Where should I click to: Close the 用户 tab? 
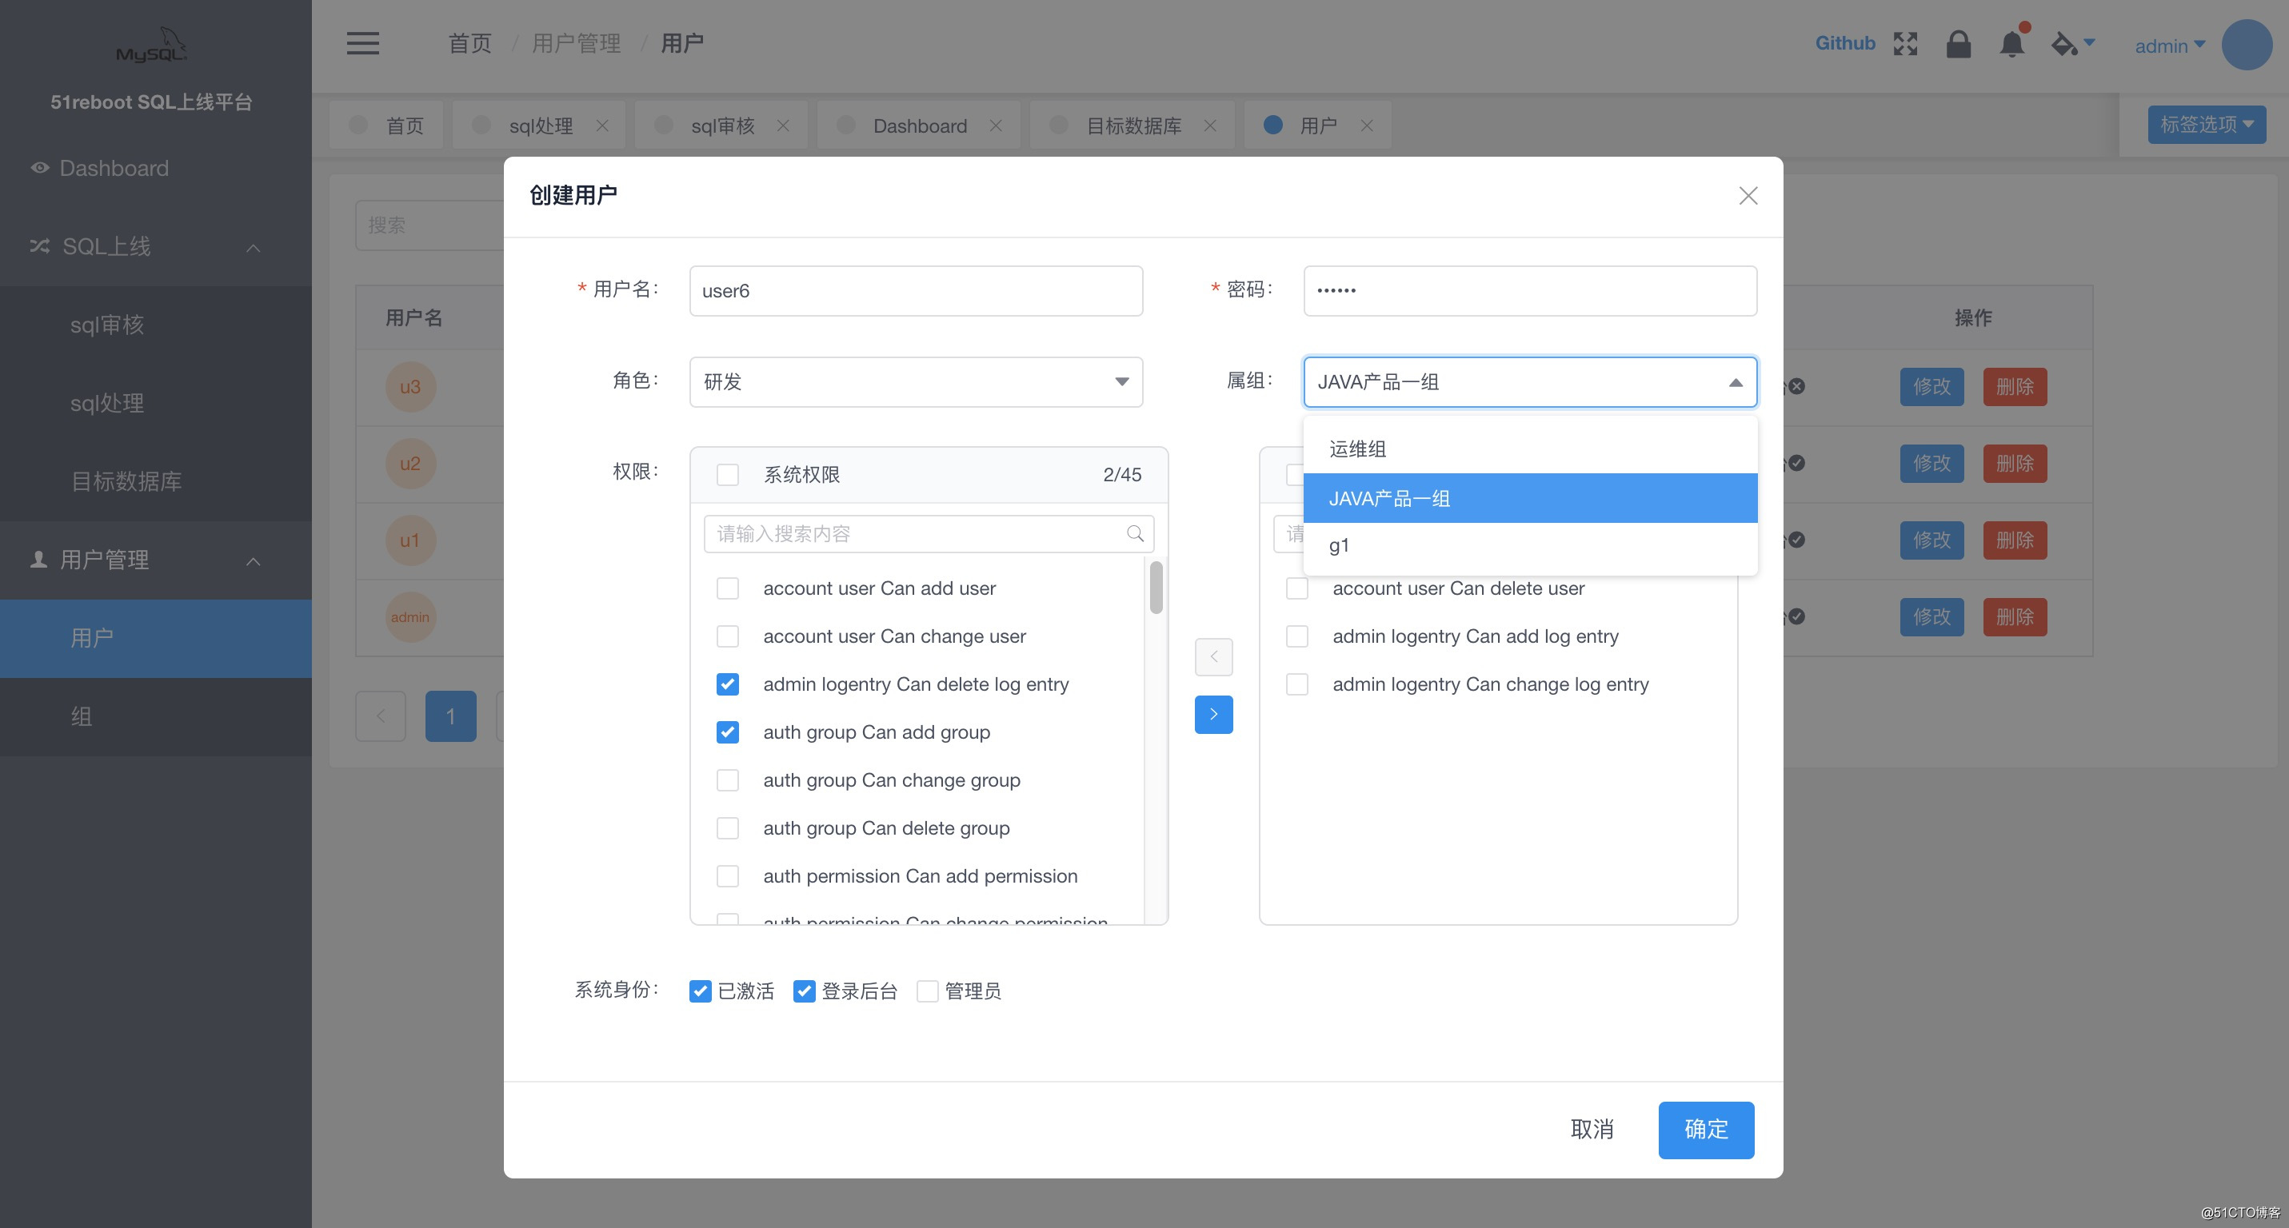pyautogui.click(x=1367, y=126)
